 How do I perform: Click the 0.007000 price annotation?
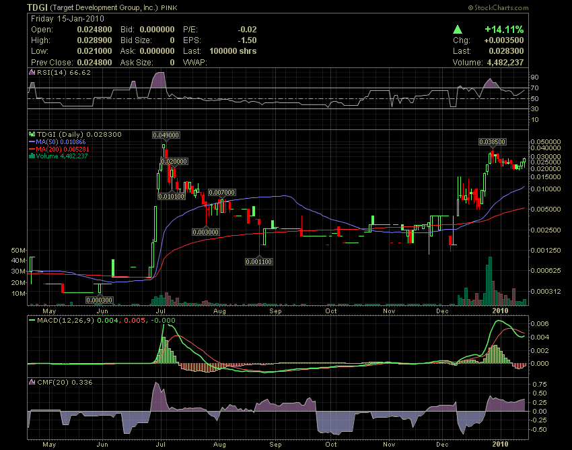(222, 193)
